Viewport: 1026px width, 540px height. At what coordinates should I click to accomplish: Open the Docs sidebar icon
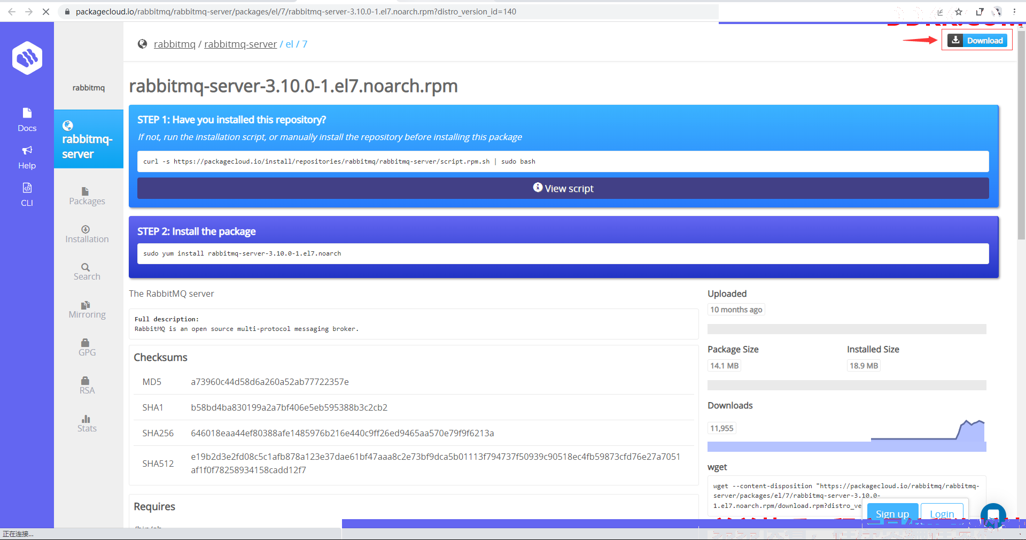click(27, 113)
